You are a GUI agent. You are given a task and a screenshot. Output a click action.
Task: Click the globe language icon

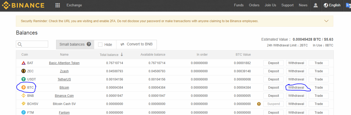tap(326, 5)
